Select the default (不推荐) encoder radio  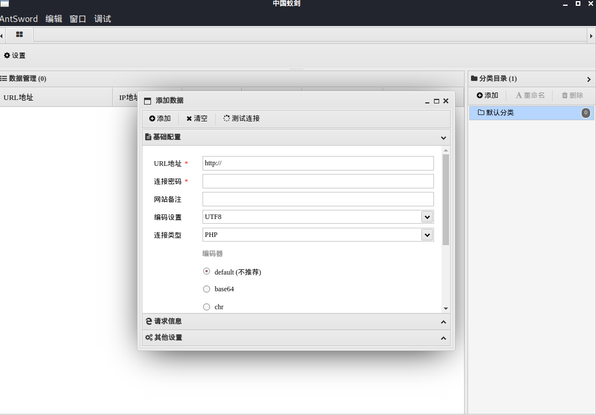tap(207, 271)
